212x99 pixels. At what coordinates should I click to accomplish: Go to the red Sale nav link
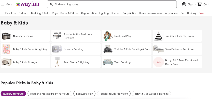[201, 13]
